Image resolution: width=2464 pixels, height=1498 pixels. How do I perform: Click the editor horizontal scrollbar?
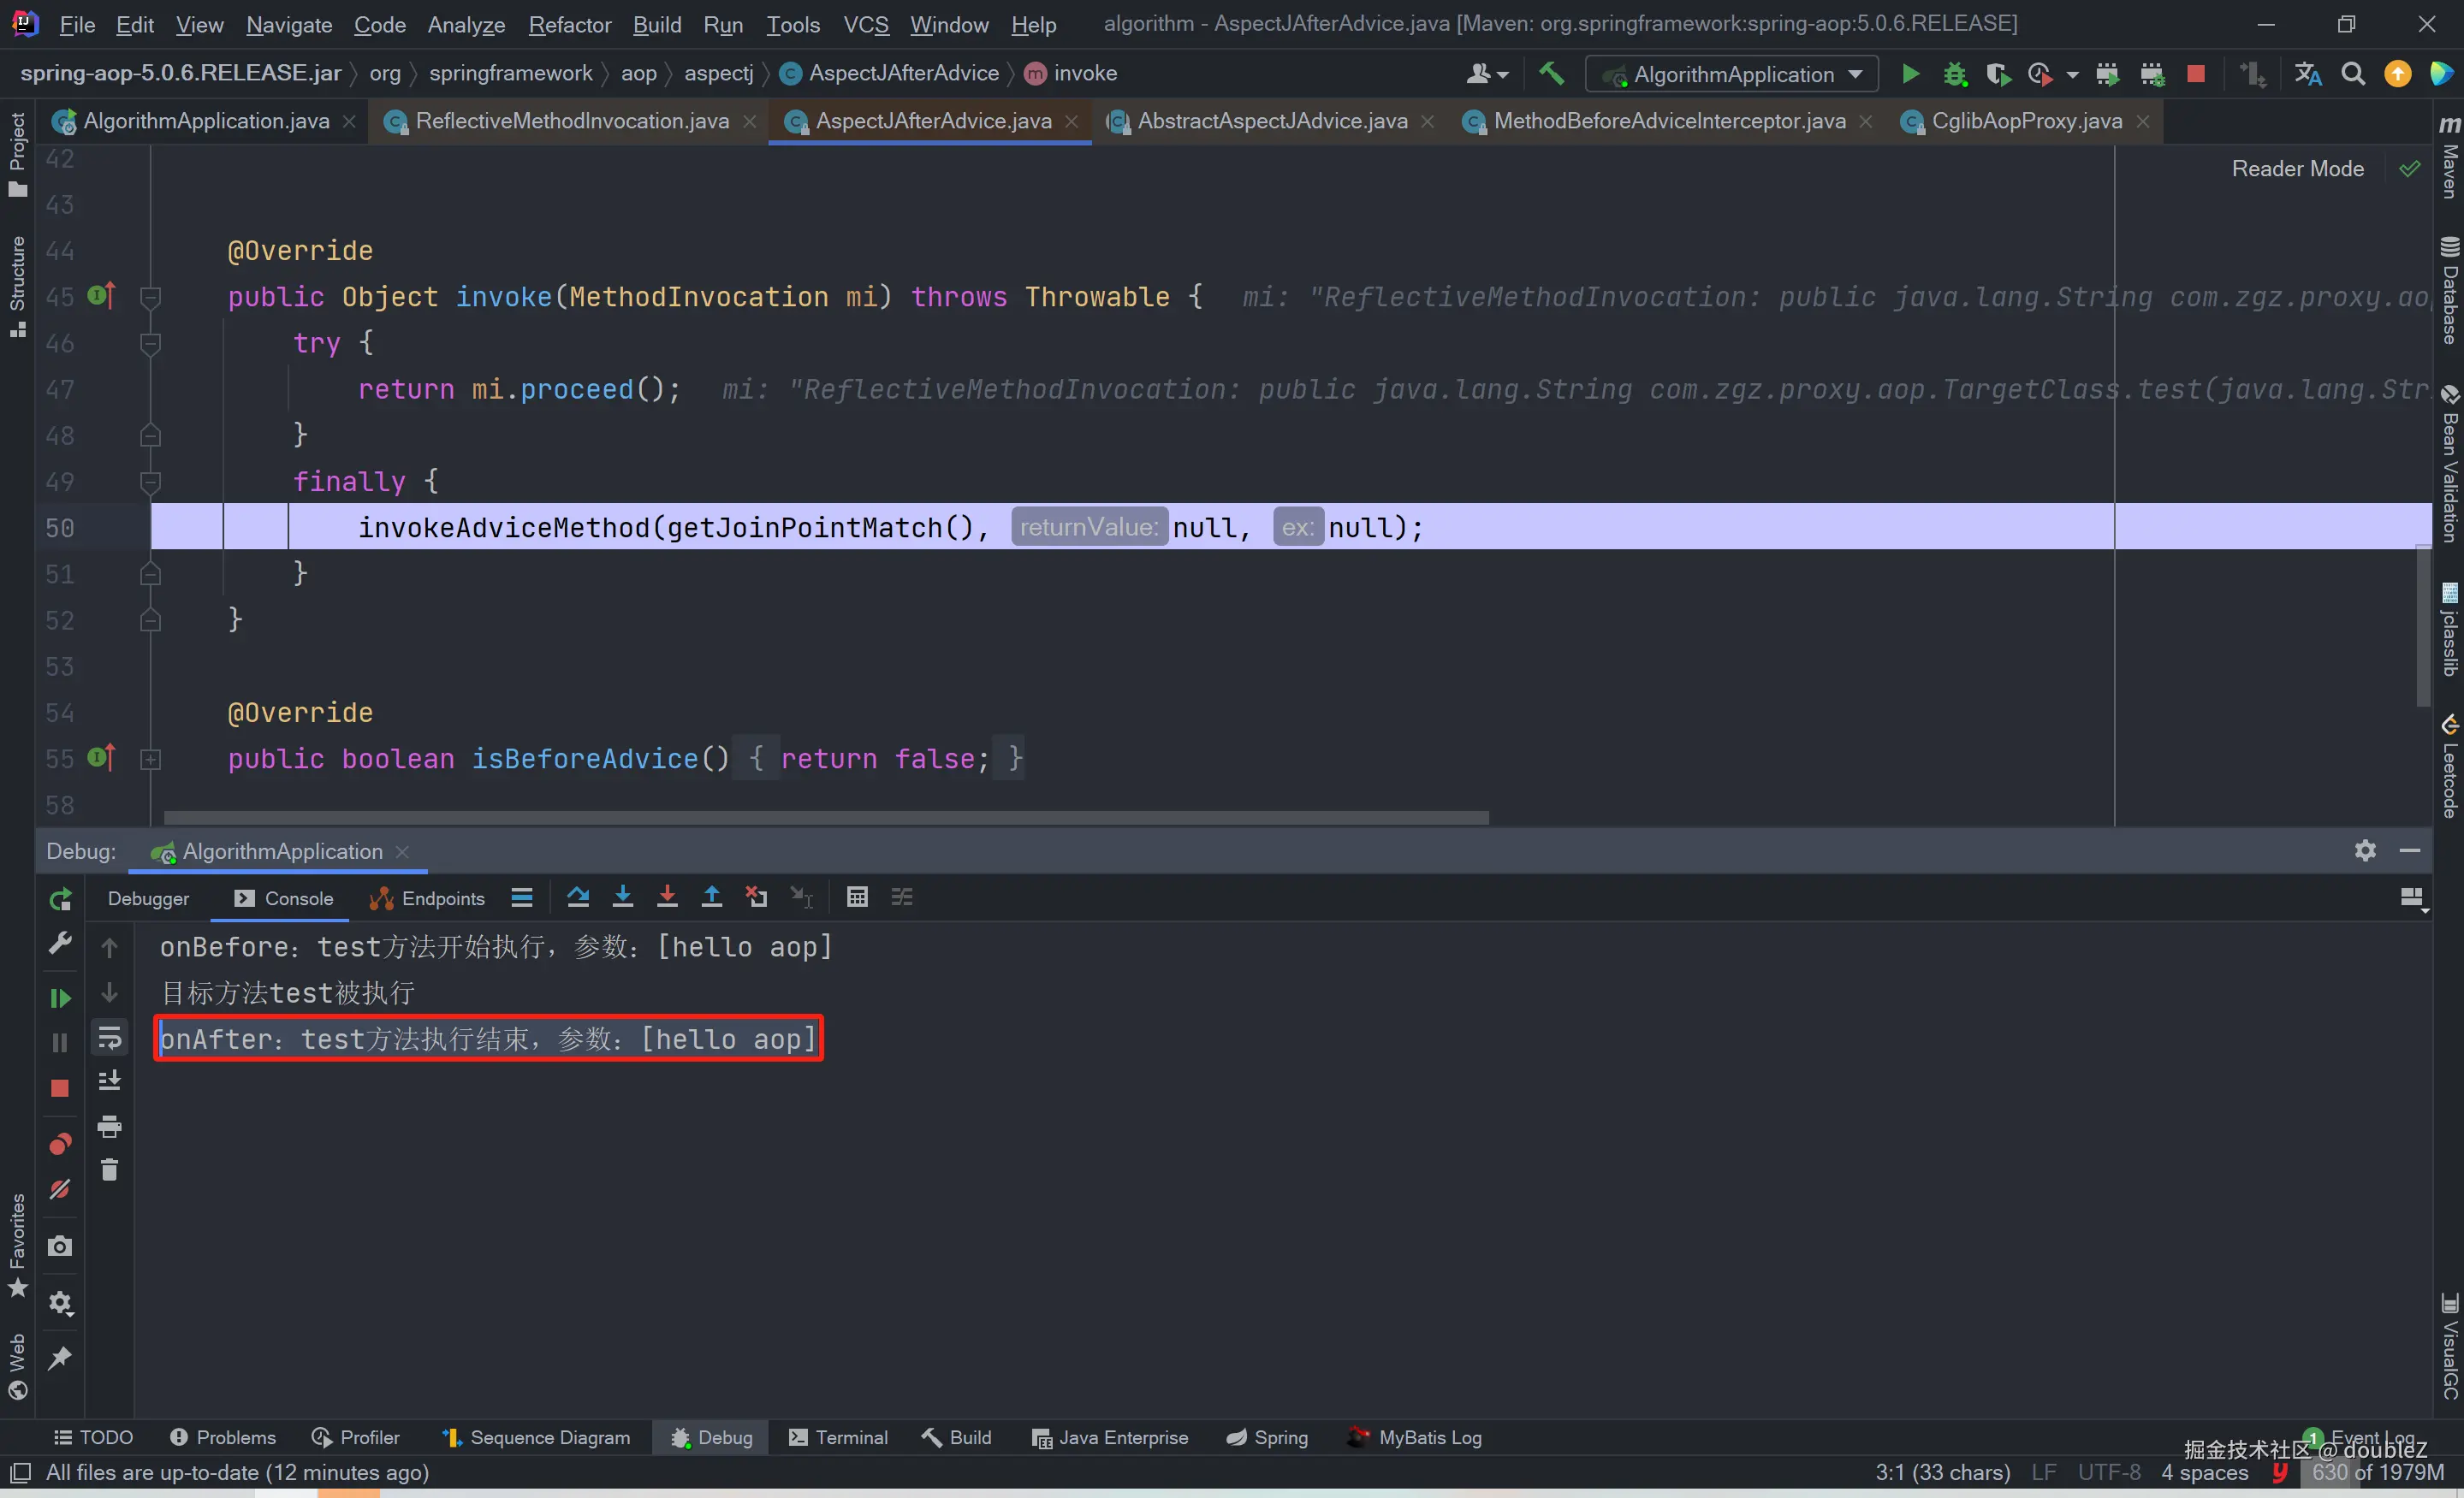pyautogui.click(x=826, y=818)
